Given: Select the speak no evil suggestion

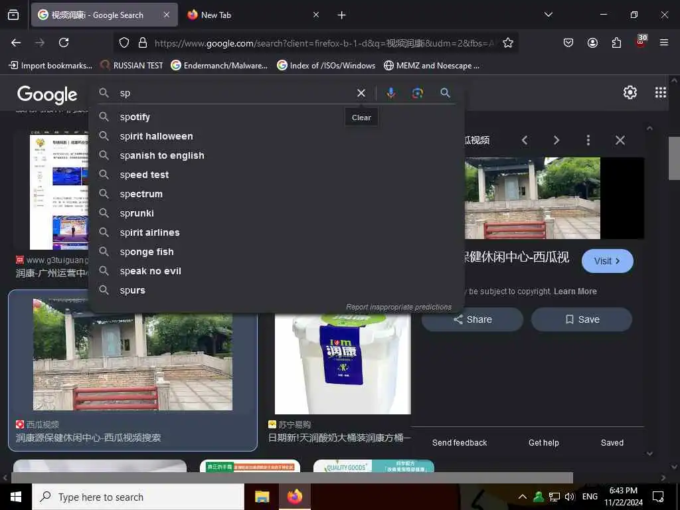Looking at the screenshot, I should coord(277,271).
